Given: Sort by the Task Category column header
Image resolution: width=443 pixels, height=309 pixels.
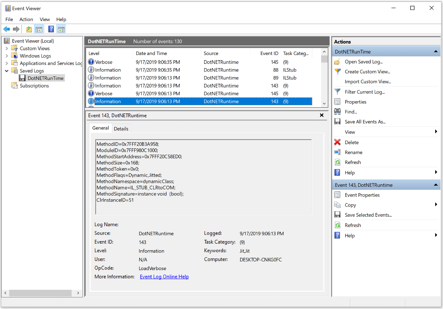Looking at the screenshot, I should click(x=296, y=54).
